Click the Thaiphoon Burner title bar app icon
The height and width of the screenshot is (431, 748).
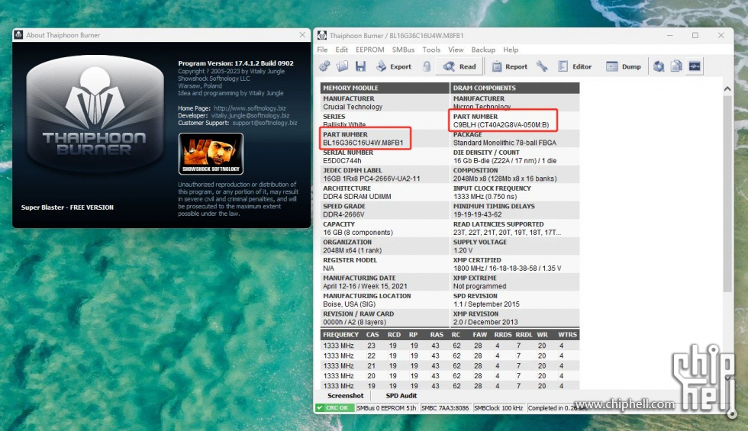pyautogui.click(x=322, y=35)
